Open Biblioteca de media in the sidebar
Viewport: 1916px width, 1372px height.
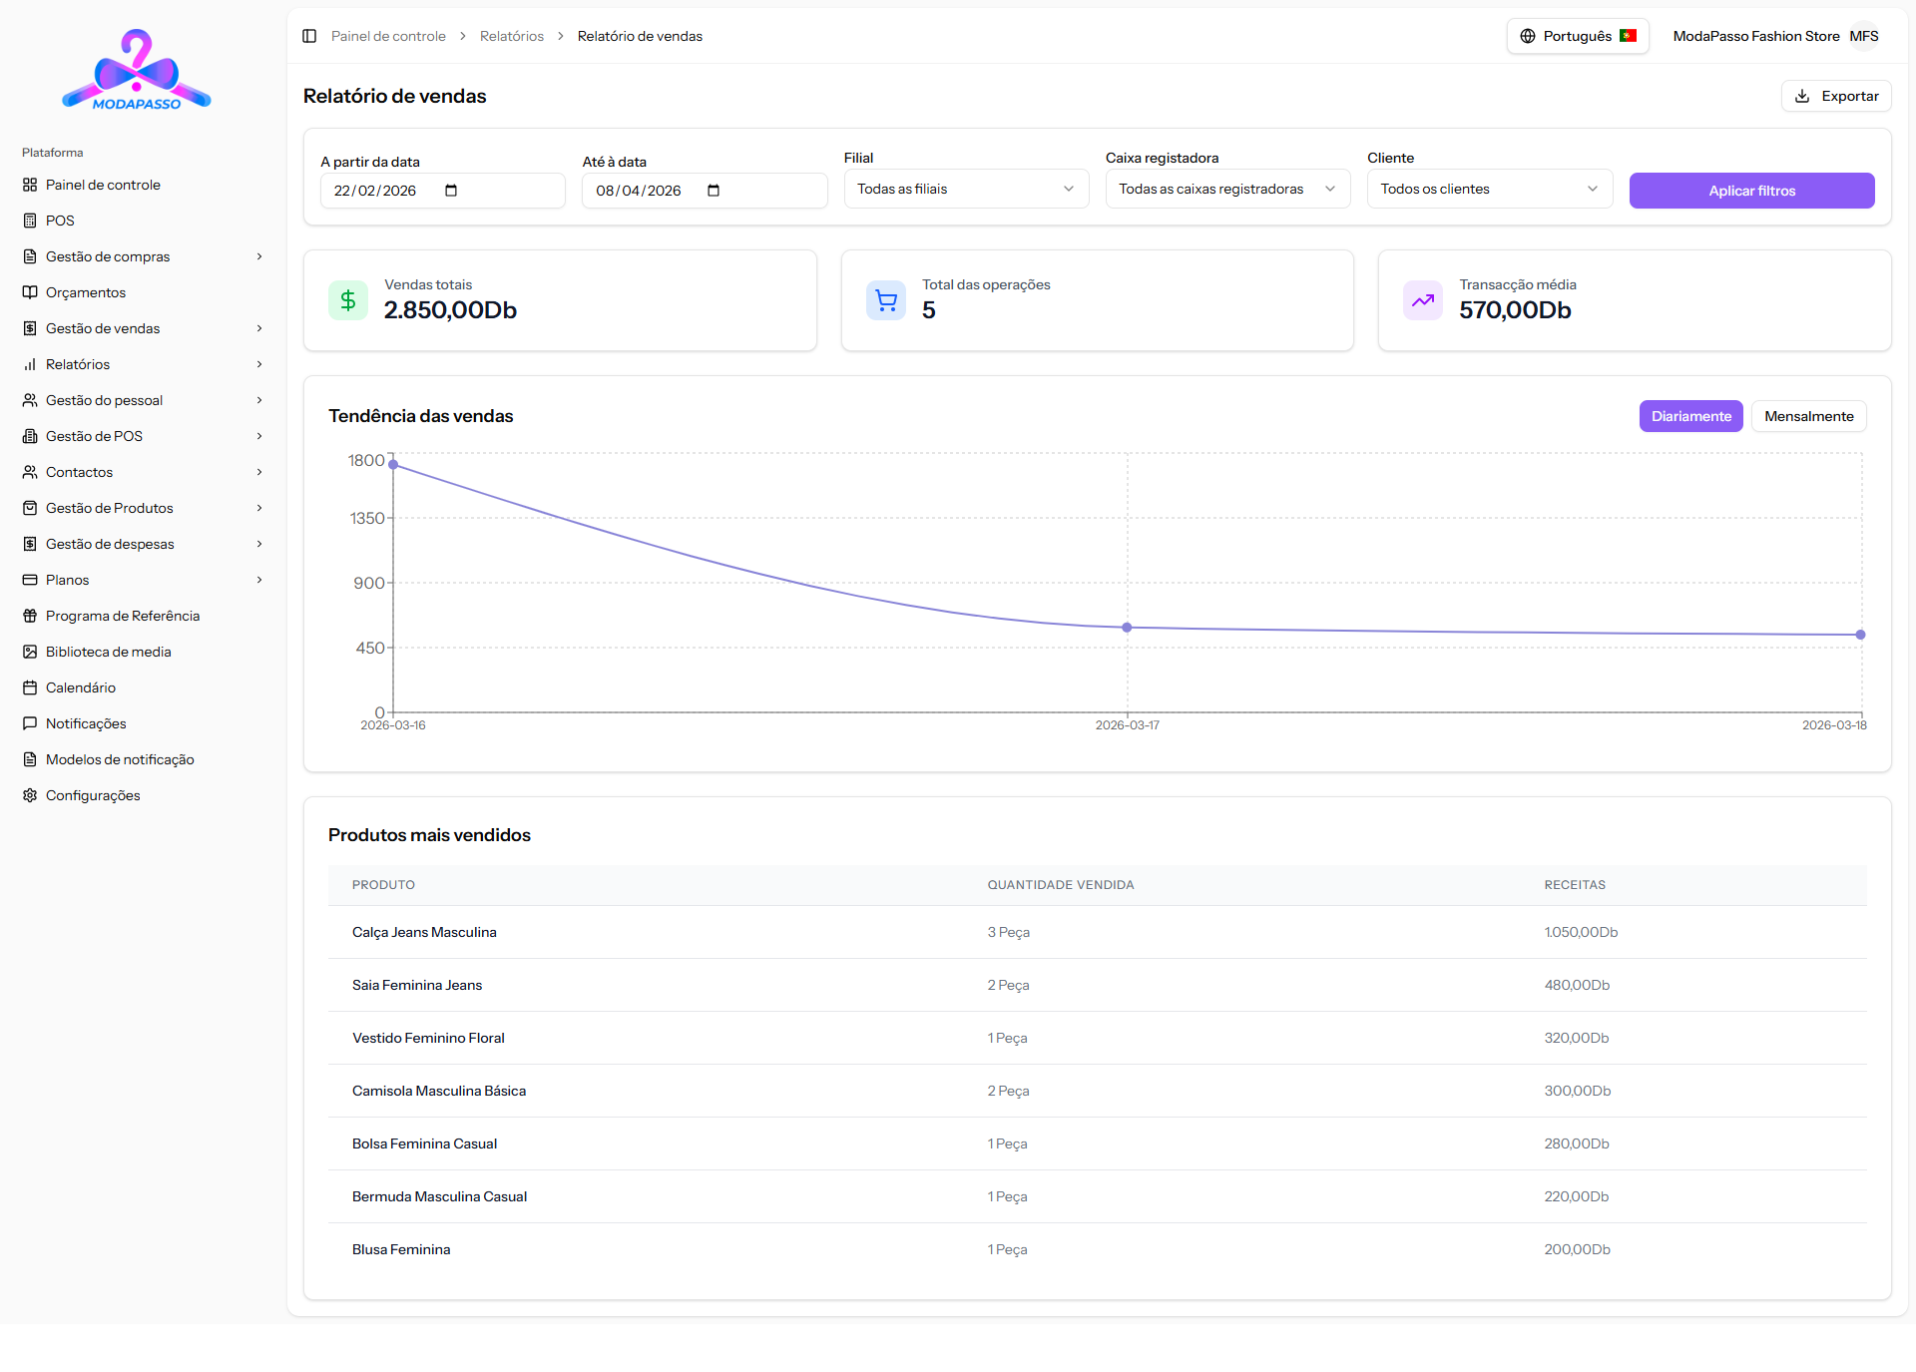pos(108,652)
